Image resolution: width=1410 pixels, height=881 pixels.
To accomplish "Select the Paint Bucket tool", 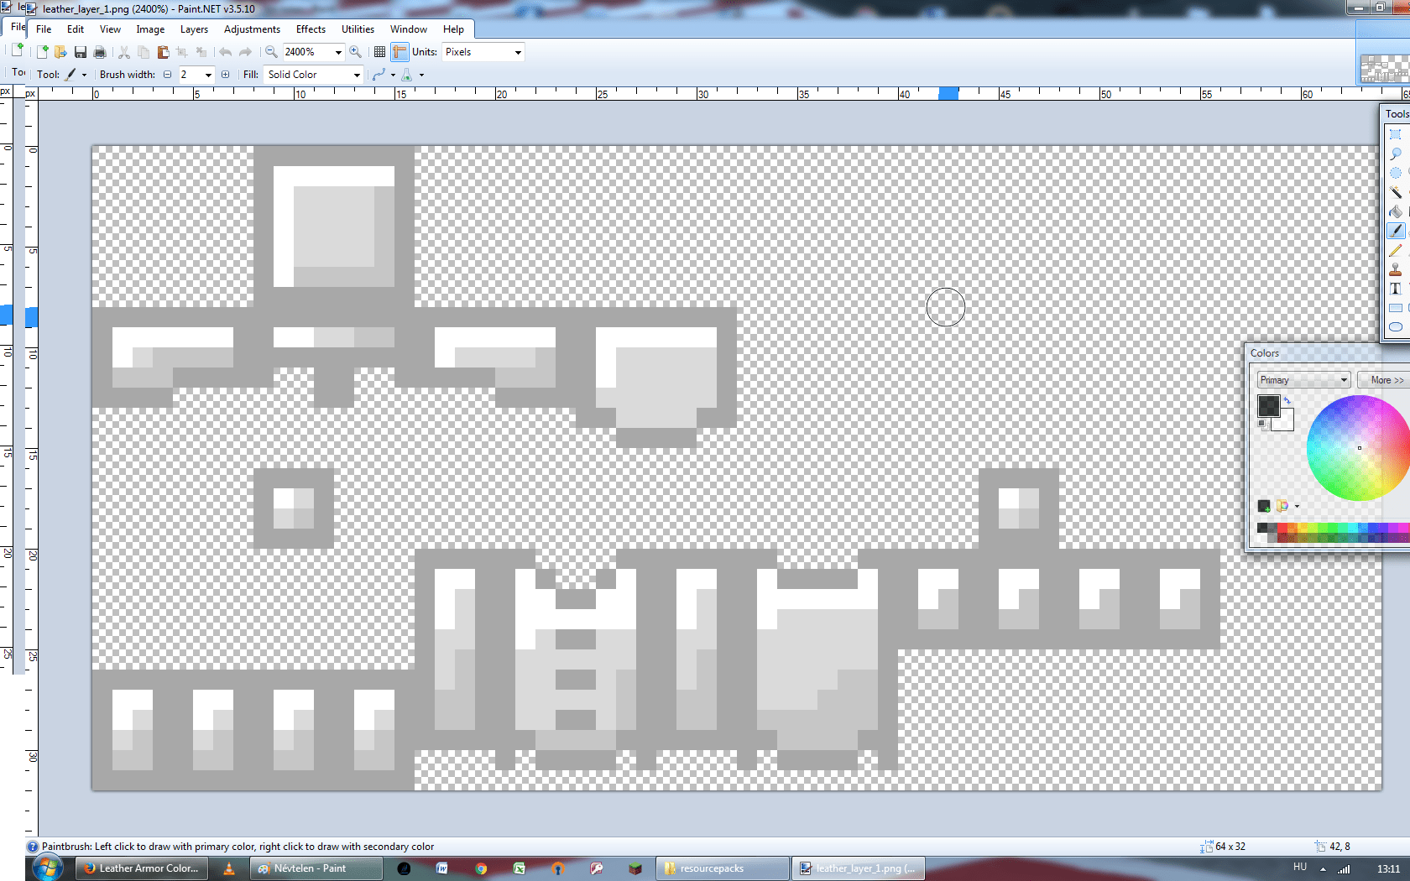I will 1395,211.
